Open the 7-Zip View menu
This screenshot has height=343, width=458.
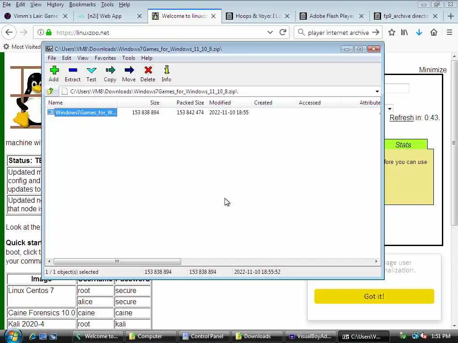click(83, 58)
